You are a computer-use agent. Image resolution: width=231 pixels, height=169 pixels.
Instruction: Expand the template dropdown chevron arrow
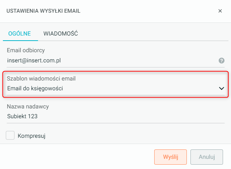[x=221, y=88]
